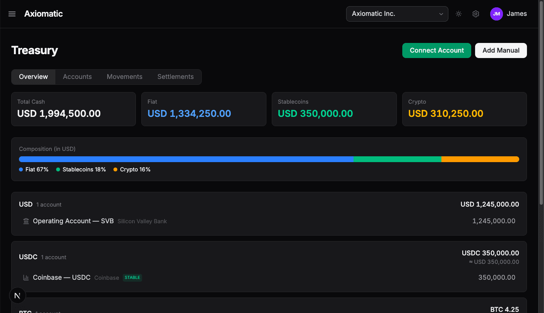Click the chart icon beside Coinbase — USDC
Viewport: 544px width, 313px height.
(x=26, y=277)
